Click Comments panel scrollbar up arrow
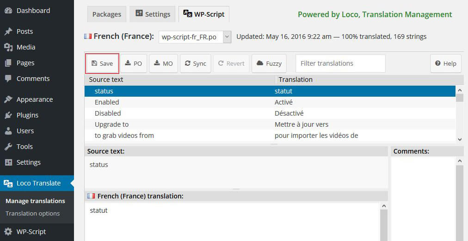Screen dimensions: 468x241 [460, 161]
